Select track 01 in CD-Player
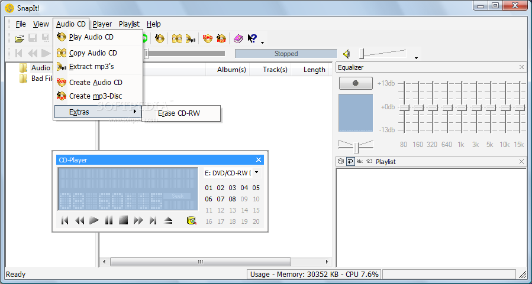The width and height of the screenshot is (532, 284). 209,188
